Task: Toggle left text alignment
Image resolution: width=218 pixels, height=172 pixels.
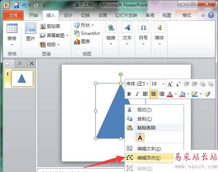Action: click(145, 94)
